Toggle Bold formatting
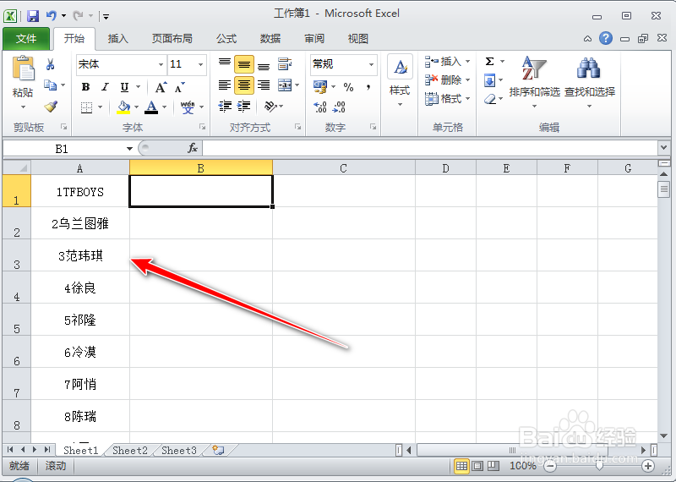The height and width of the screenshot is (482, 676). [85, 87]
